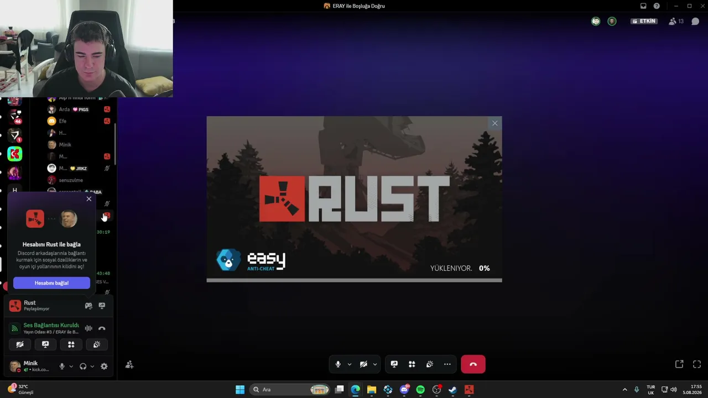The image size is (708, 398).
Task: Click the Hesabını bağla! button
Action: (51, 283)
